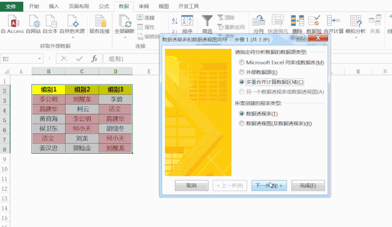Select column D header

click(115, 72)
